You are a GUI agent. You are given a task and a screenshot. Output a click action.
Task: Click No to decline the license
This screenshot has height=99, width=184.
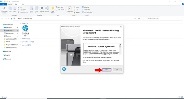click(x=117, y=70)
